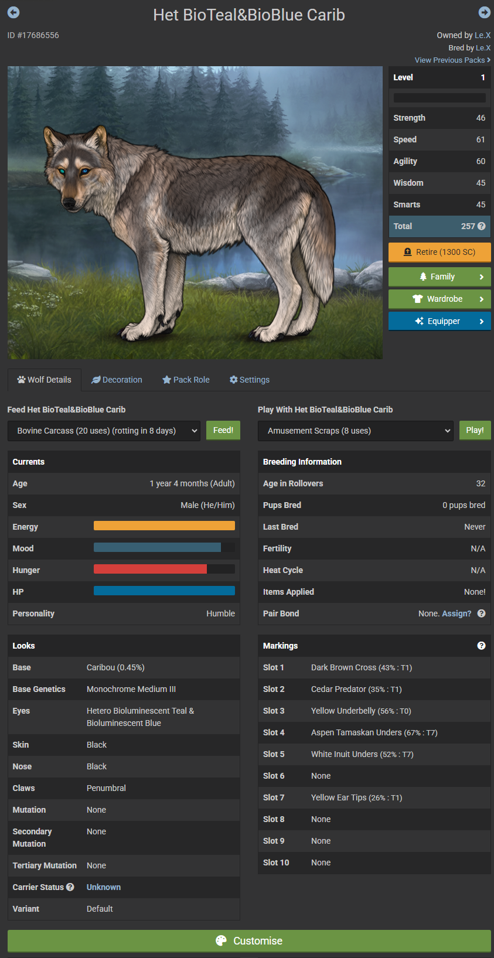This screenshot has height=958, width=494.
Task: Click the Level experience bar
Action: tap(440, 98)
